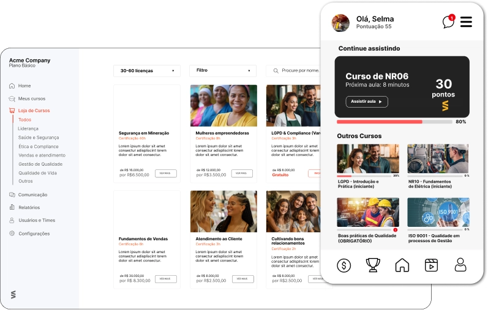Click the course search field
This screenshot has width=488, height=310.
pyautogui.click(x=297, y=71)
